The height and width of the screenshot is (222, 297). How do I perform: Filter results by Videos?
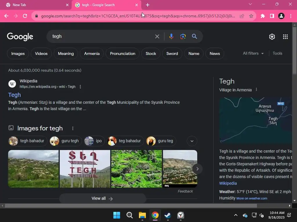(x=41, y=53)
